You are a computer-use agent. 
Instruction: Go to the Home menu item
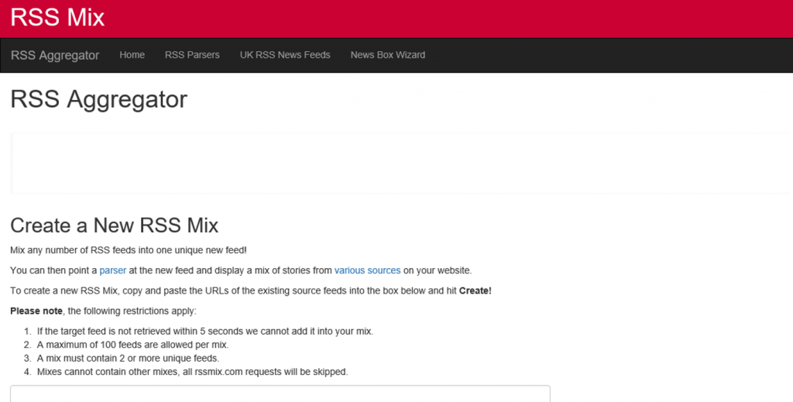click(x=132, y=55)
